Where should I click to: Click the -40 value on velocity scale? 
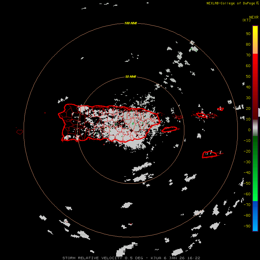[x=247, y=173]
